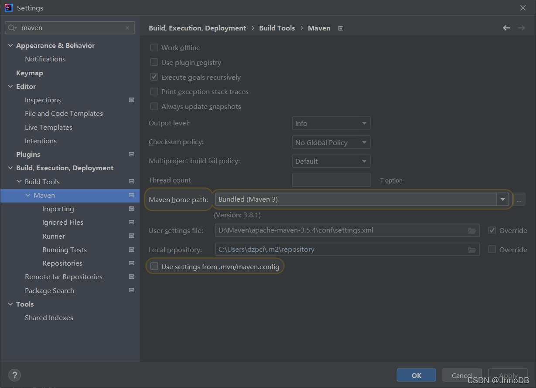This screenshot has height=388, width=536.
Task: Collapse Build, Execution, Deployment node
Action: [10, 168]
